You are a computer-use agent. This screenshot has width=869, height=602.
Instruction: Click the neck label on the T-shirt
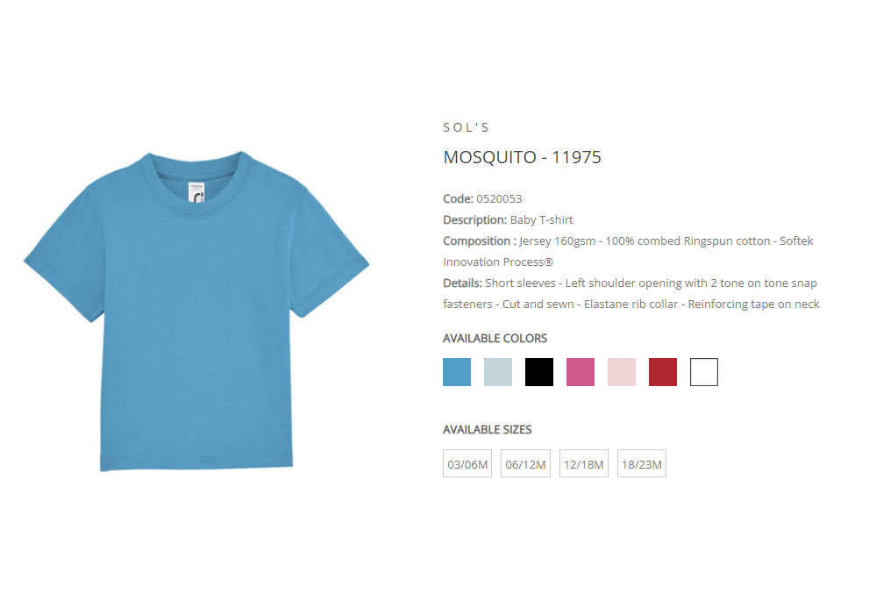tap(196, 192)
